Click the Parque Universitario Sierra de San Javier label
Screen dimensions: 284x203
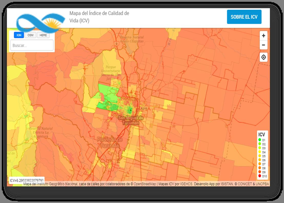[x=111, y=73]
